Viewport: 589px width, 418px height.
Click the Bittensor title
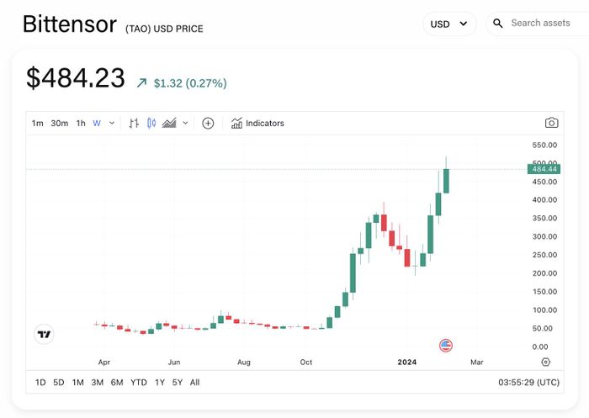tap(70, 24)
